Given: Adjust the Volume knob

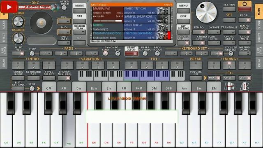Looking at the screenshot, I should [x=18, y=21].
